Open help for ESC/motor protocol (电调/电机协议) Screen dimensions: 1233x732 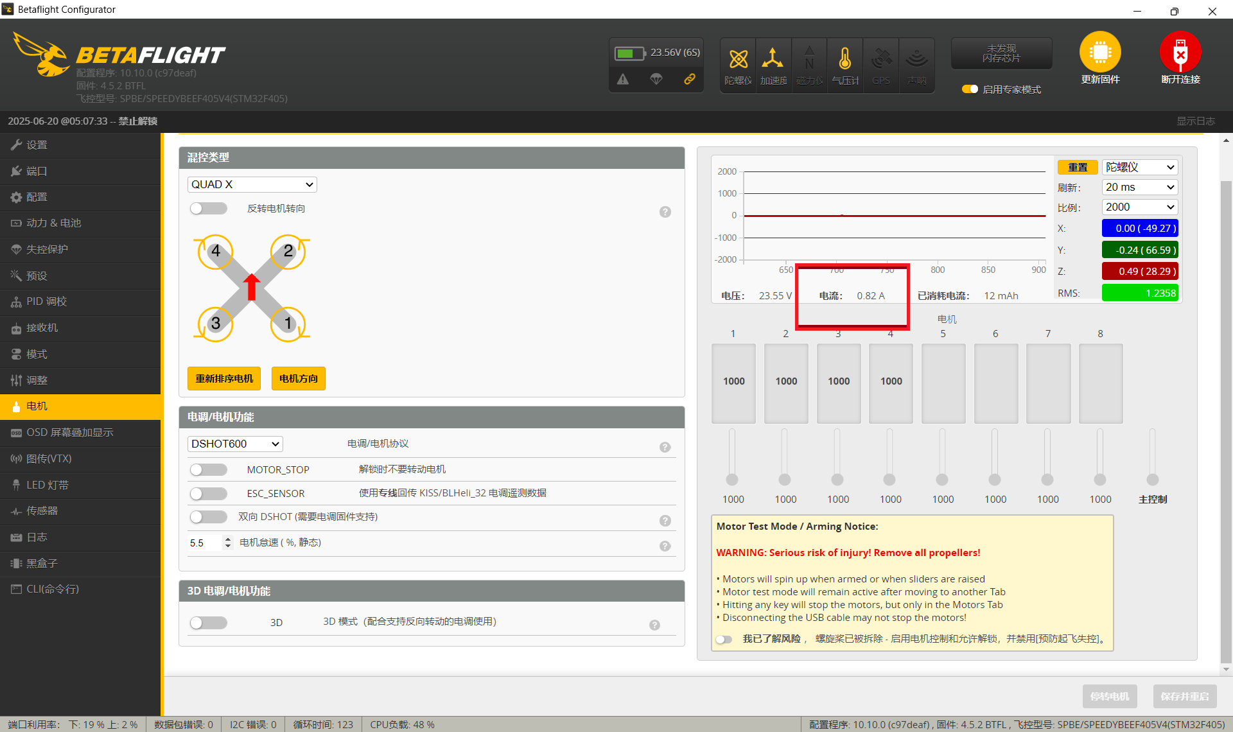point(665,447)
